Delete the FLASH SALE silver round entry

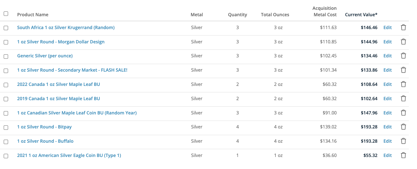[x=403, y=70]
